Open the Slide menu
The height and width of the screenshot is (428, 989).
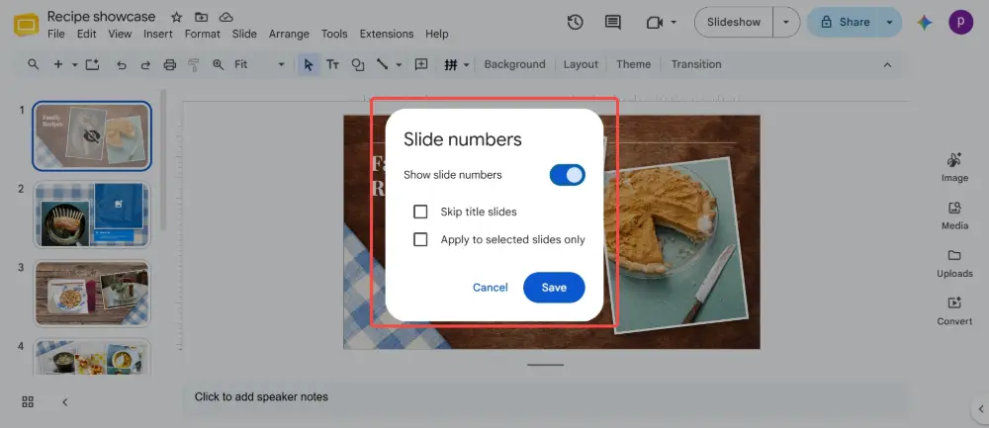click(244, 34)
